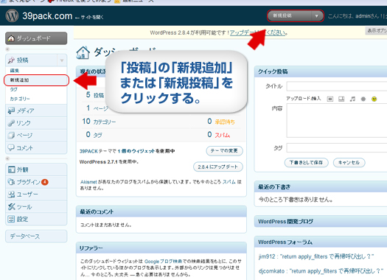387x280 pixels.
Task: Click in the 内容 content text area
Action: 337,120
